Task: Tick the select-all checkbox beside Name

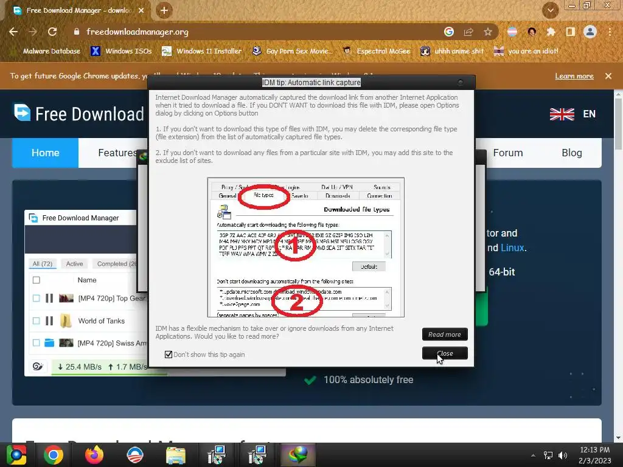Action: (x=36, y=280)
